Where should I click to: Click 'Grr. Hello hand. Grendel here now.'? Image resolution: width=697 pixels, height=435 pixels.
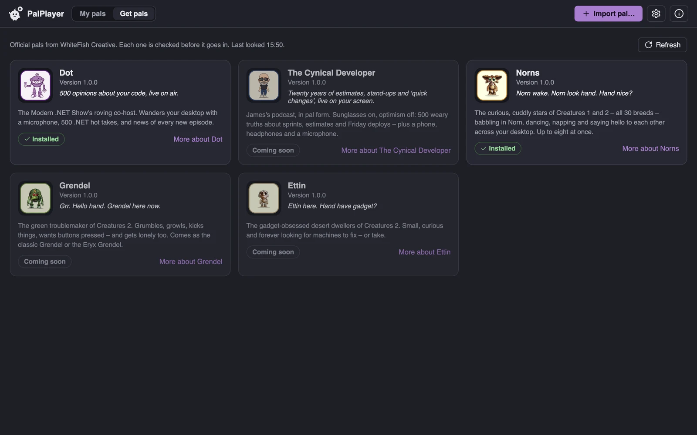click(x=110, y=206)
